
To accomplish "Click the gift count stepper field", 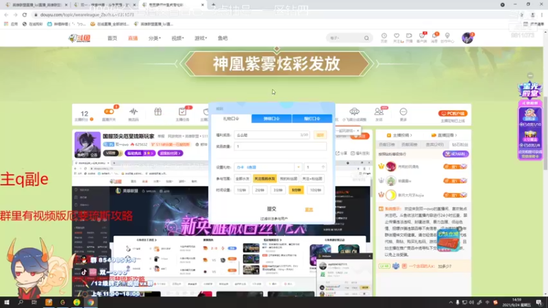I will tap(315, 167).
